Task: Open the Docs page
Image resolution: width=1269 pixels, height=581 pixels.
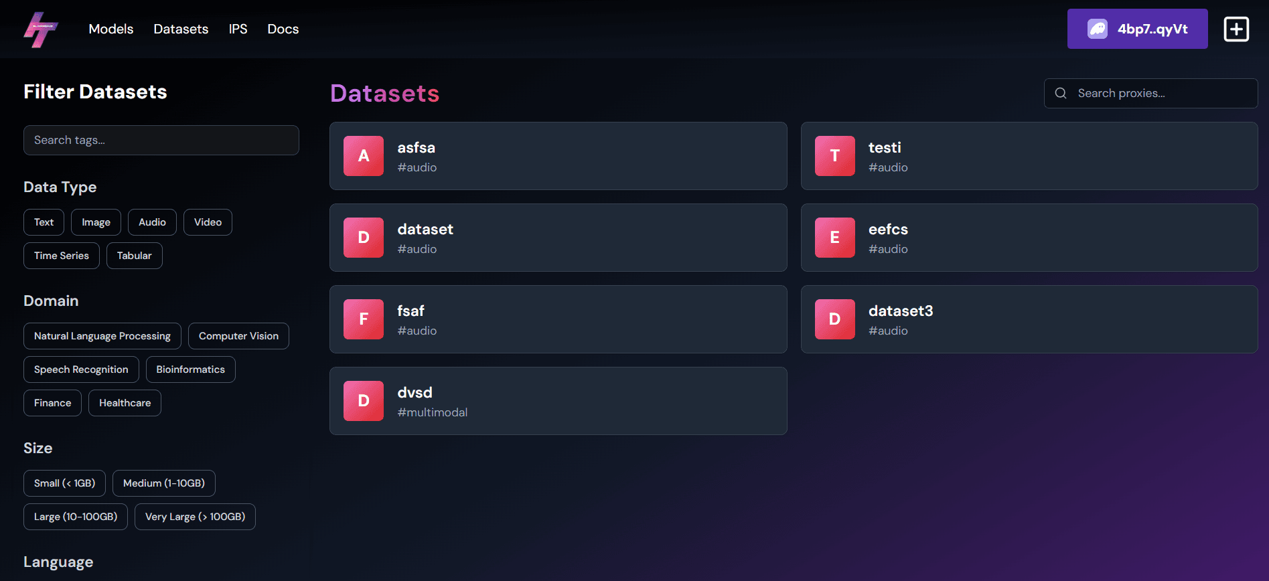Action: 283,29
